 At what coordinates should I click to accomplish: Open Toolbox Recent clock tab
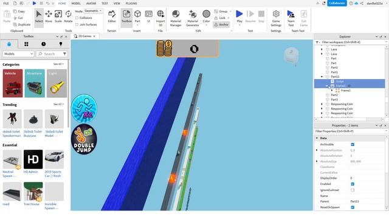43,44
